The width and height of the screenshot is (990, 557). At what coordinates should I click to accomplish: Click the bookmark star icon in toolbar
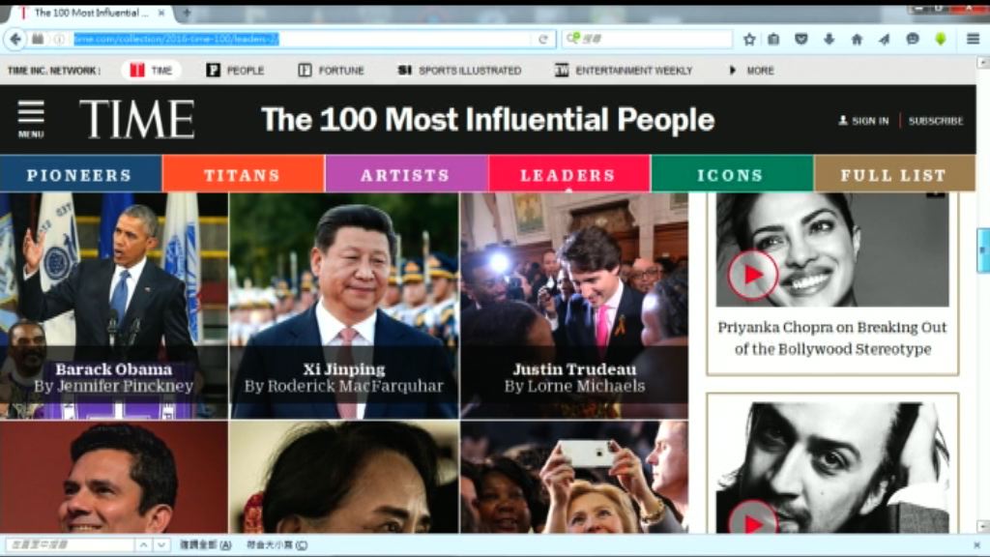749,39
